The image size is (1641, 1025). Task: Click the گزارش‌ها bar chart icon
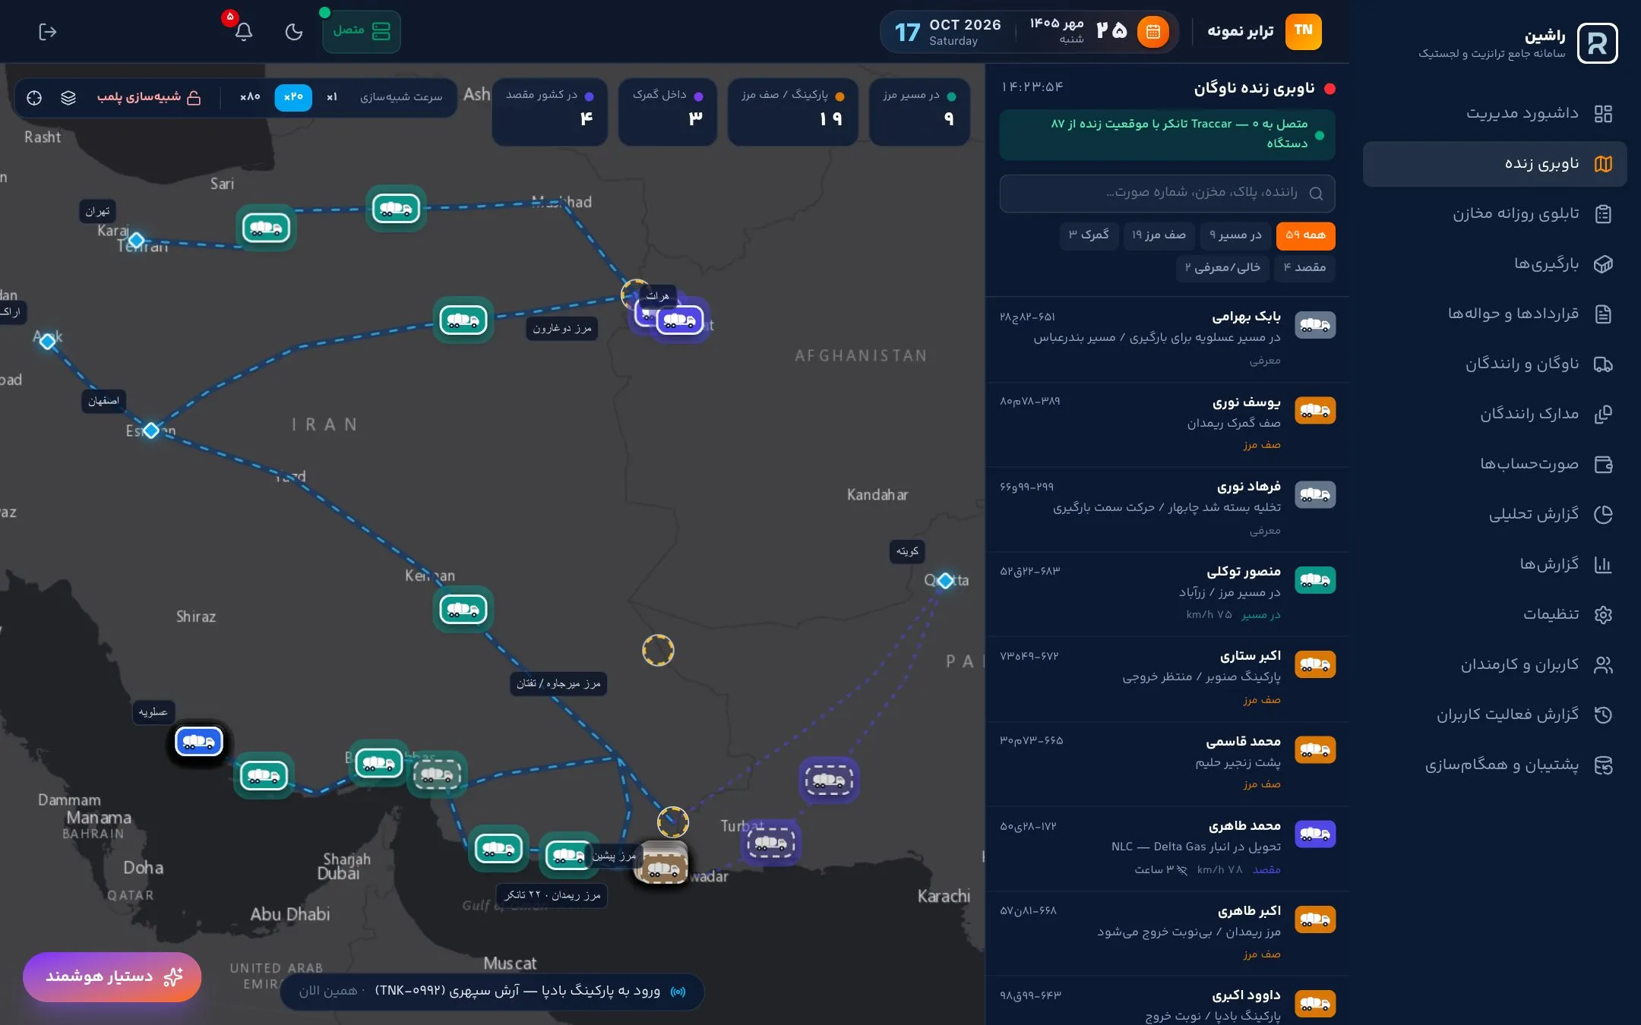1603,565
